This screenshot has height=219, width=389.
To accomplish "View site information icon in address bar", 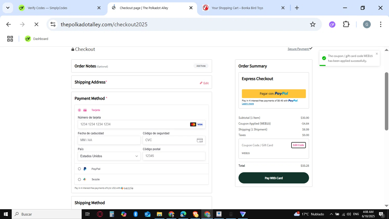I will (53, 24).
